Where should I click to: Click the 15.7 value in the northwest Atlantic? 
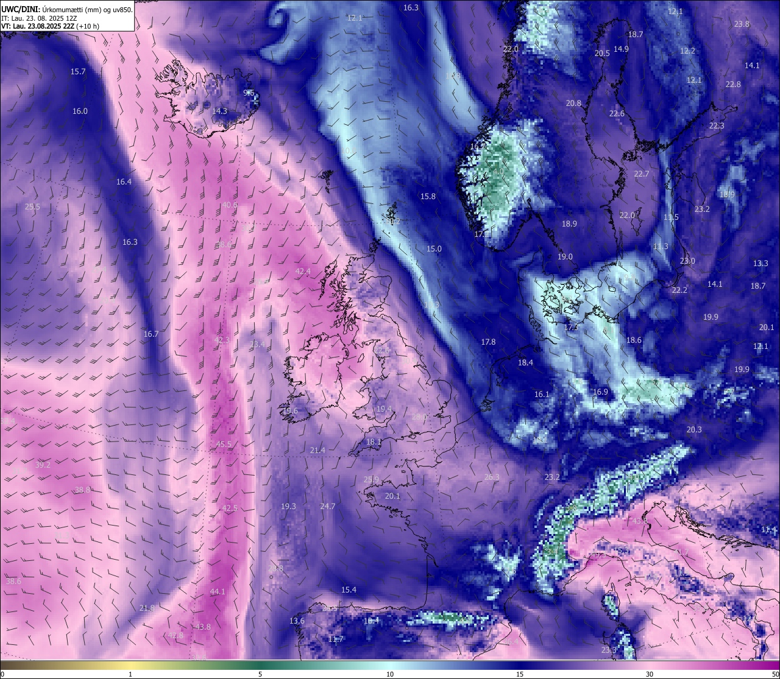tap(78, 71)
